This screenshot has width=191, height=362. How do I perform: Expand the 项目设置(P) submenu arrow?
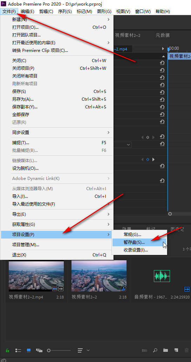click(108, 235)
